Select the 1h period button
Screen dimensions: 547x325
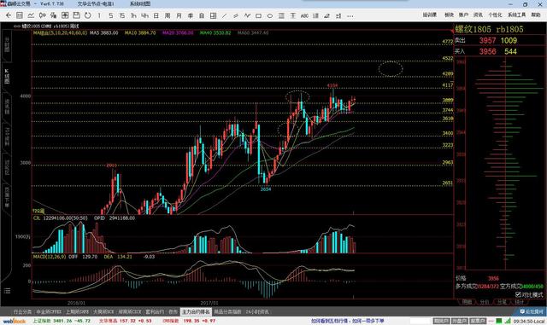coord(133,15)
